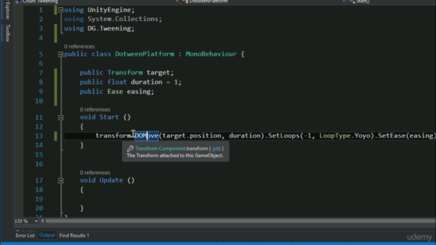Click the DotweenPlatform class name in code

(144, 54)
